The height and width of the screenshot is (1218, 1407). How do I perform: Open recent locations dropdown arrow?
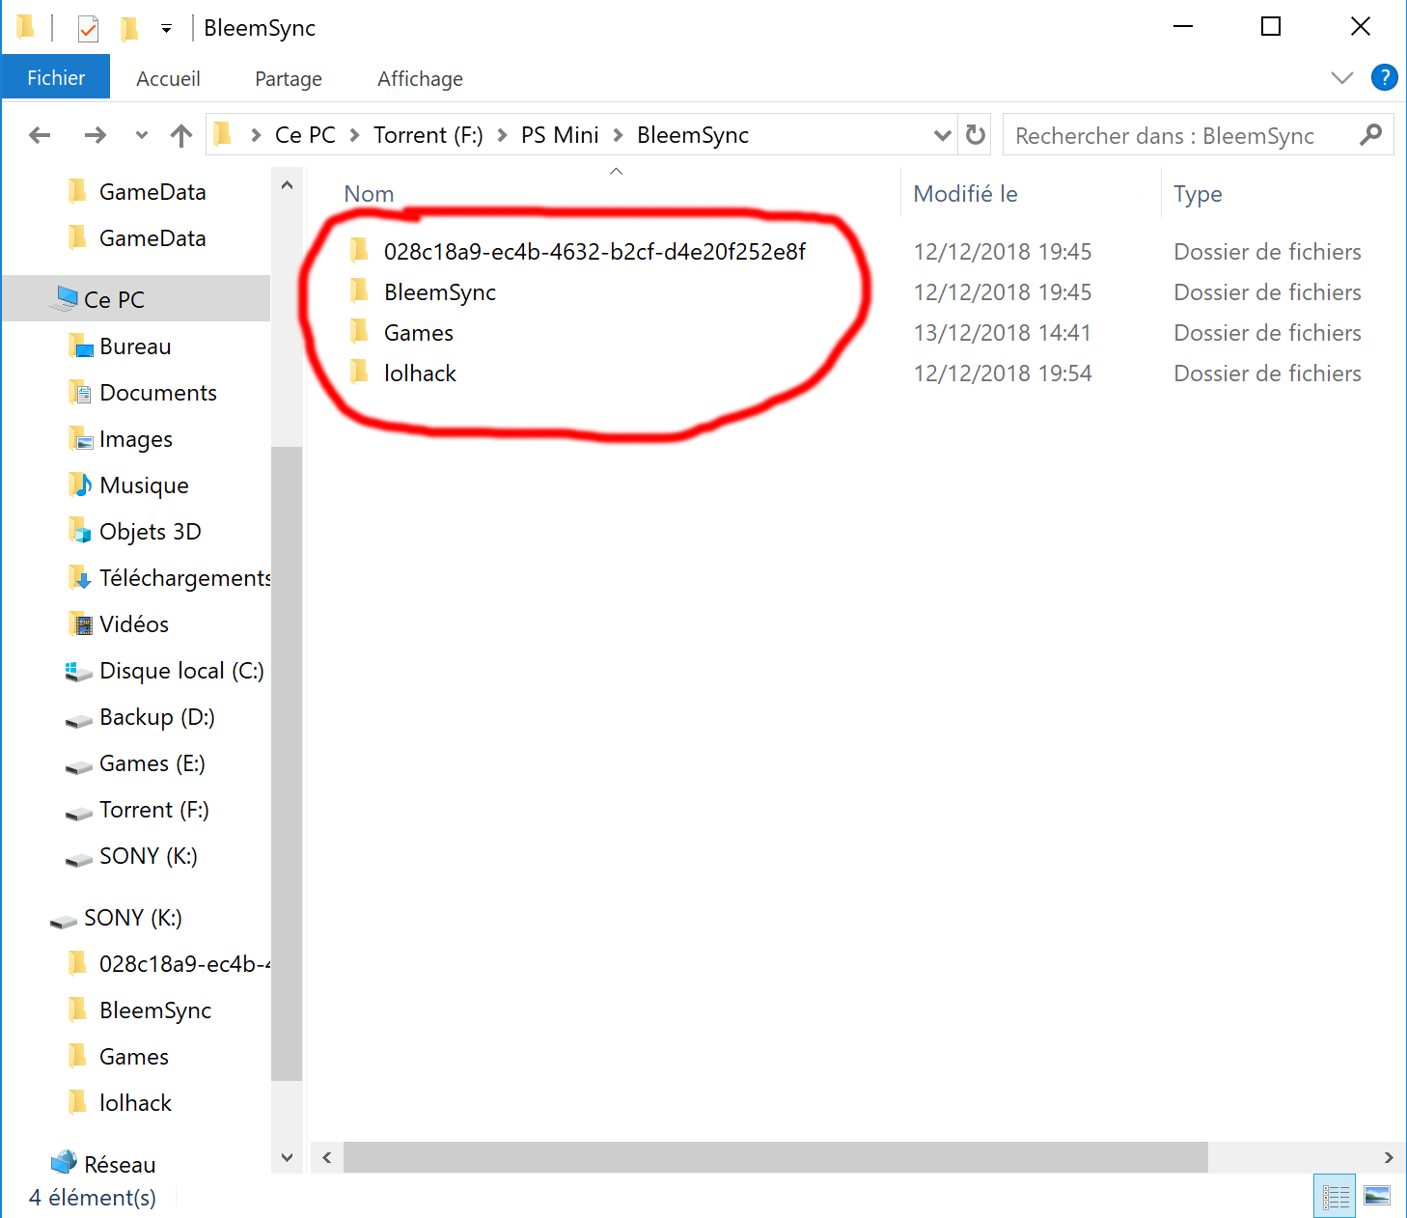coord(141,135)
